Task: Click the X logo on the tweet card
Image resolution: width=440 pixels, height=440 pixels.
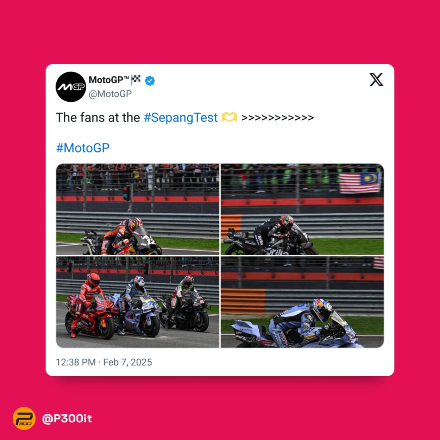Action: [376, 80]
